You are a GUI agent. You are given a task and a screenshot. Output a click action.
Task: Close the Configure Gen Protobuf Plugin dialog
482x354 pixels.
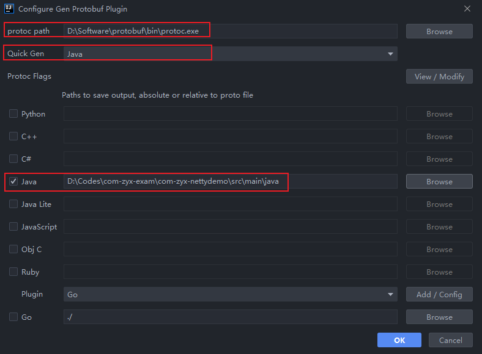467,9
